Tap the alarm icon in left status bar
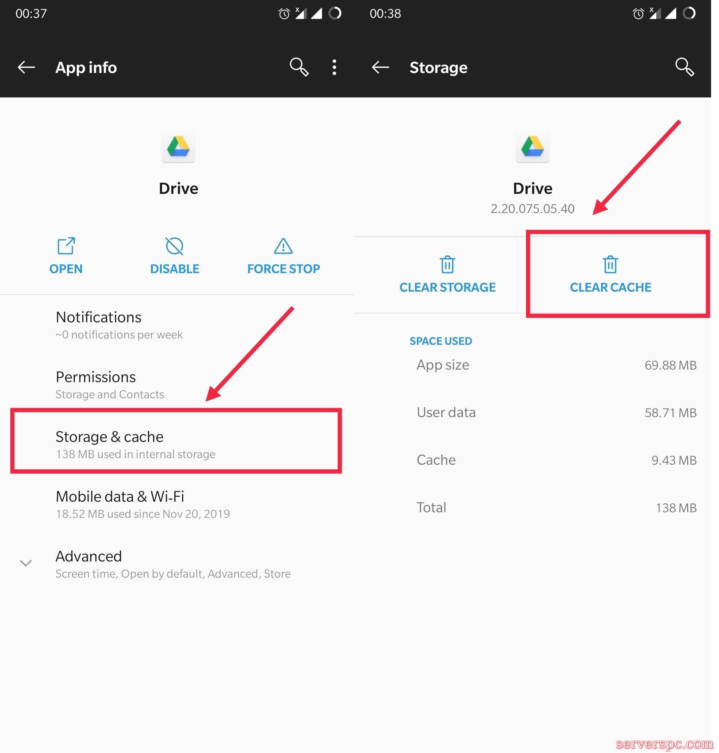719x753 pixels. click(284, 14)
